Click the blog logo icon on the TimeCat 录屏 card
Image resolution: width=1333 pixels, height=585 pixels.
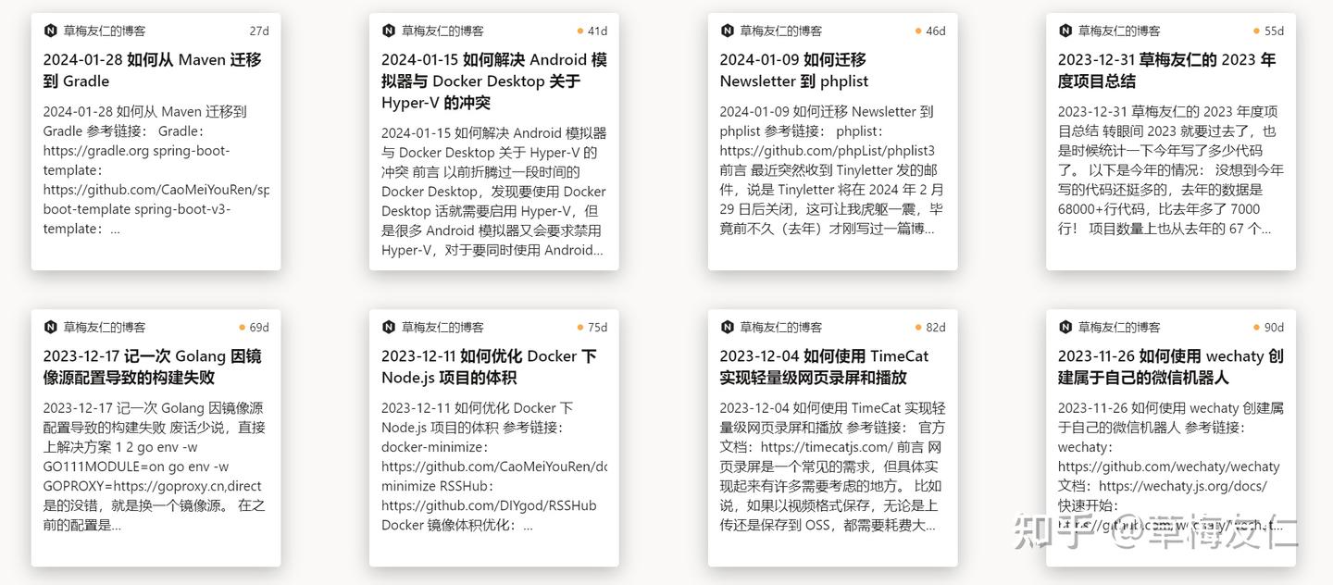(729, 327)
